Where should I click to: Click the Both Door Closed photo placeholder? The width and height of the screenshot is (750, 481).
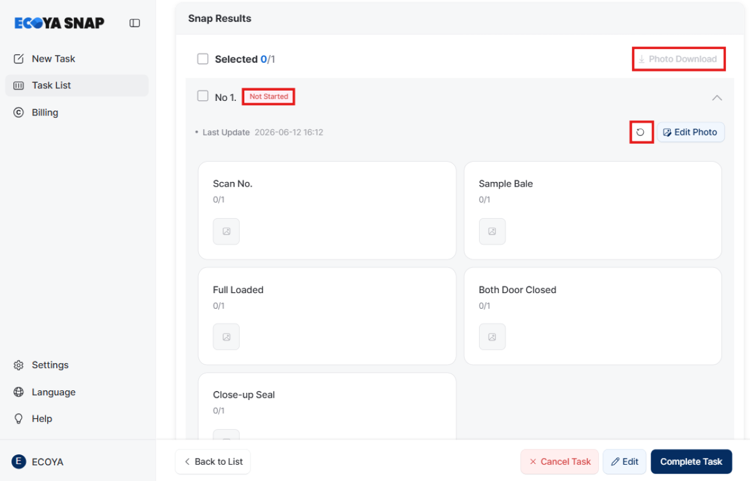point(492,337)
